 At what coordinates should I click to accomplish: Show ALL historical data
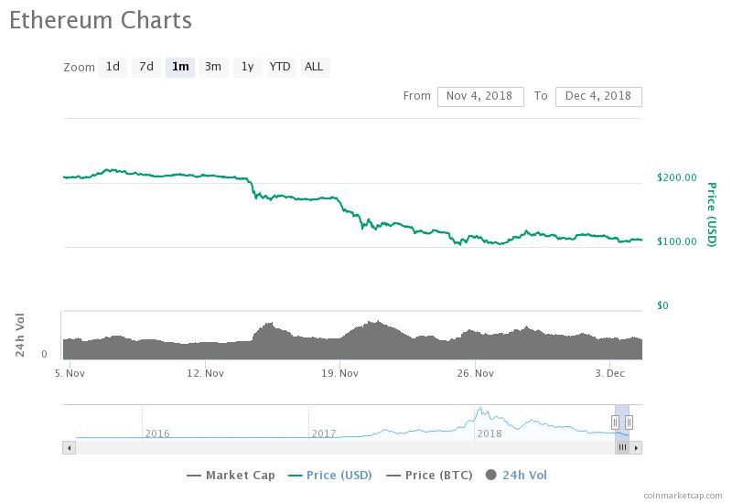[x=314, y=67]
